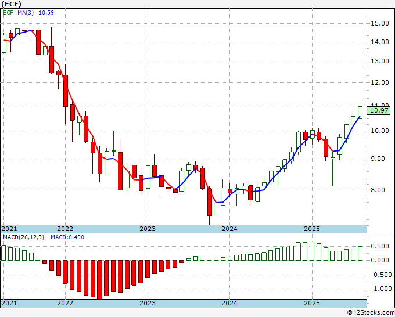
Task: Click 2023 on the MACD panel timeline
Action: 148,303
